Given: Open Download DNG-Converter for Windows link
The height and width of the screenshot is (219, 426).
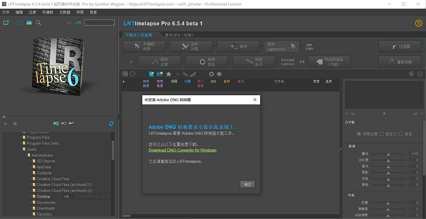Looking at the screenshot, I should [x=182, y=150].
